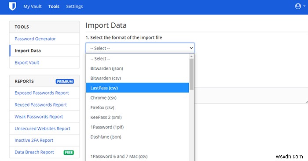Image resolution: width=308 pixels, height=161 pixels.
Task: Click the import data text area
Action: click(x=251, y=95)
